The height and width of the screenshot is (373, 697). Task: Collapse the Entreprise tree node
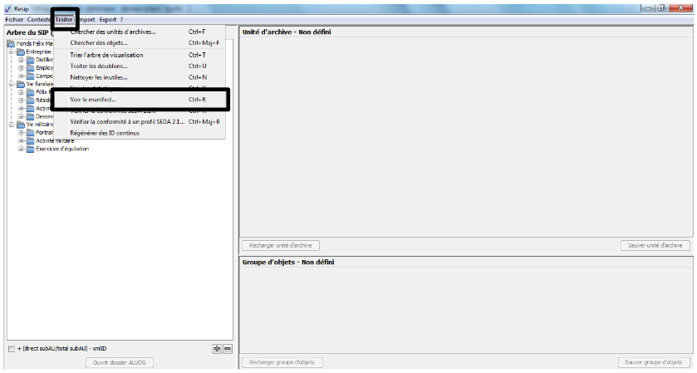(x=12, y=52)
